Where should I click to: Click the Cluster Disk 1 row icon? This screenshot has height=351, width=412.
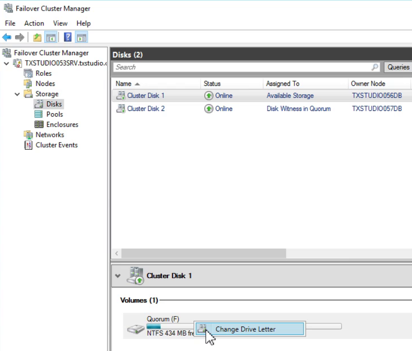pyautogui.click(x=121, y=96)
